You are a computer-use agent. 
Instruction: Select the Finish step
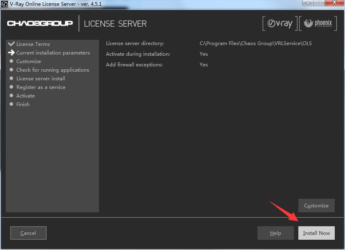point(23,104)
